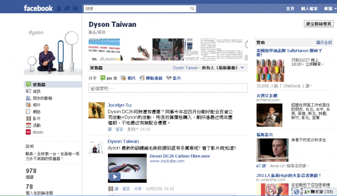This screenshot has width=337, height=196.
Task: Expand the 帳號 dropdown menu
Action: (x=330, y=8)
